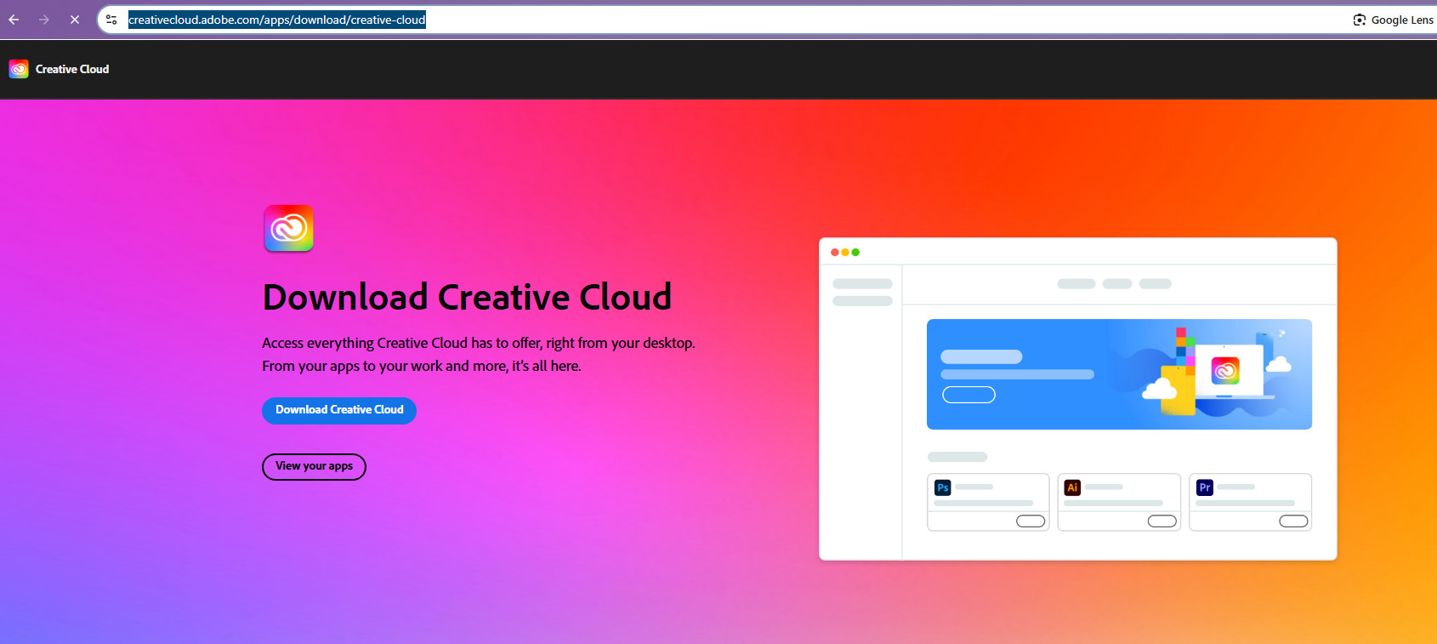Click the blue banner in app preview
Screen dimensions: 1437x644
1119,374
